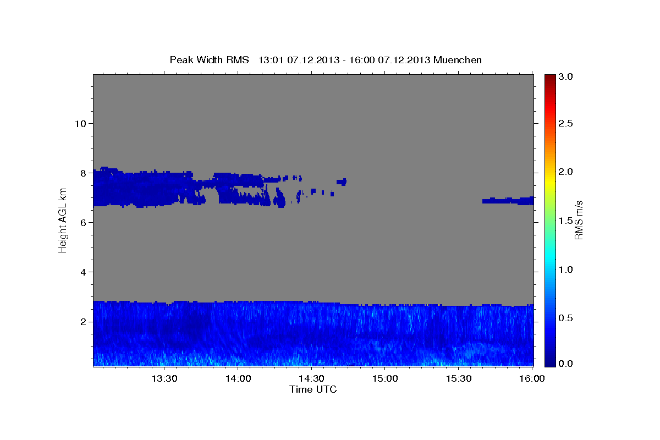This screenshot has height=440, width=660.
Task: Click the colorbar value 2.0
Action: [x=566, y=172]
